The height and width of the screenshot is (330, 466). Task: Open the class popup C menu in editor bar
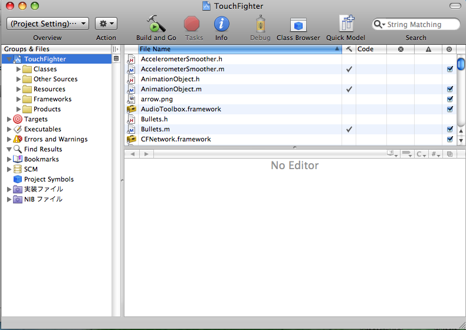421,154
